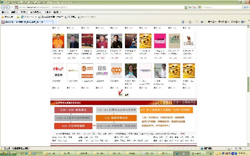Screen dimensions: 250x156
Task: Open the Print options dropdown arrow
Action: point(205,22)
